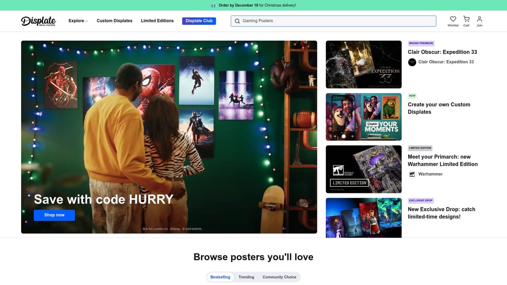
Task: Click the search magnifier icon
Action: pyautogui.click(x=237, y=21)
